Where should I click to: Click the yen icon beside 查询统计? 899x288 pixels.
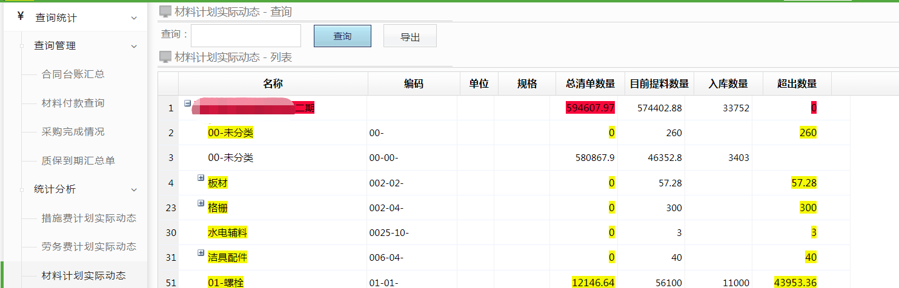point(21,17)
